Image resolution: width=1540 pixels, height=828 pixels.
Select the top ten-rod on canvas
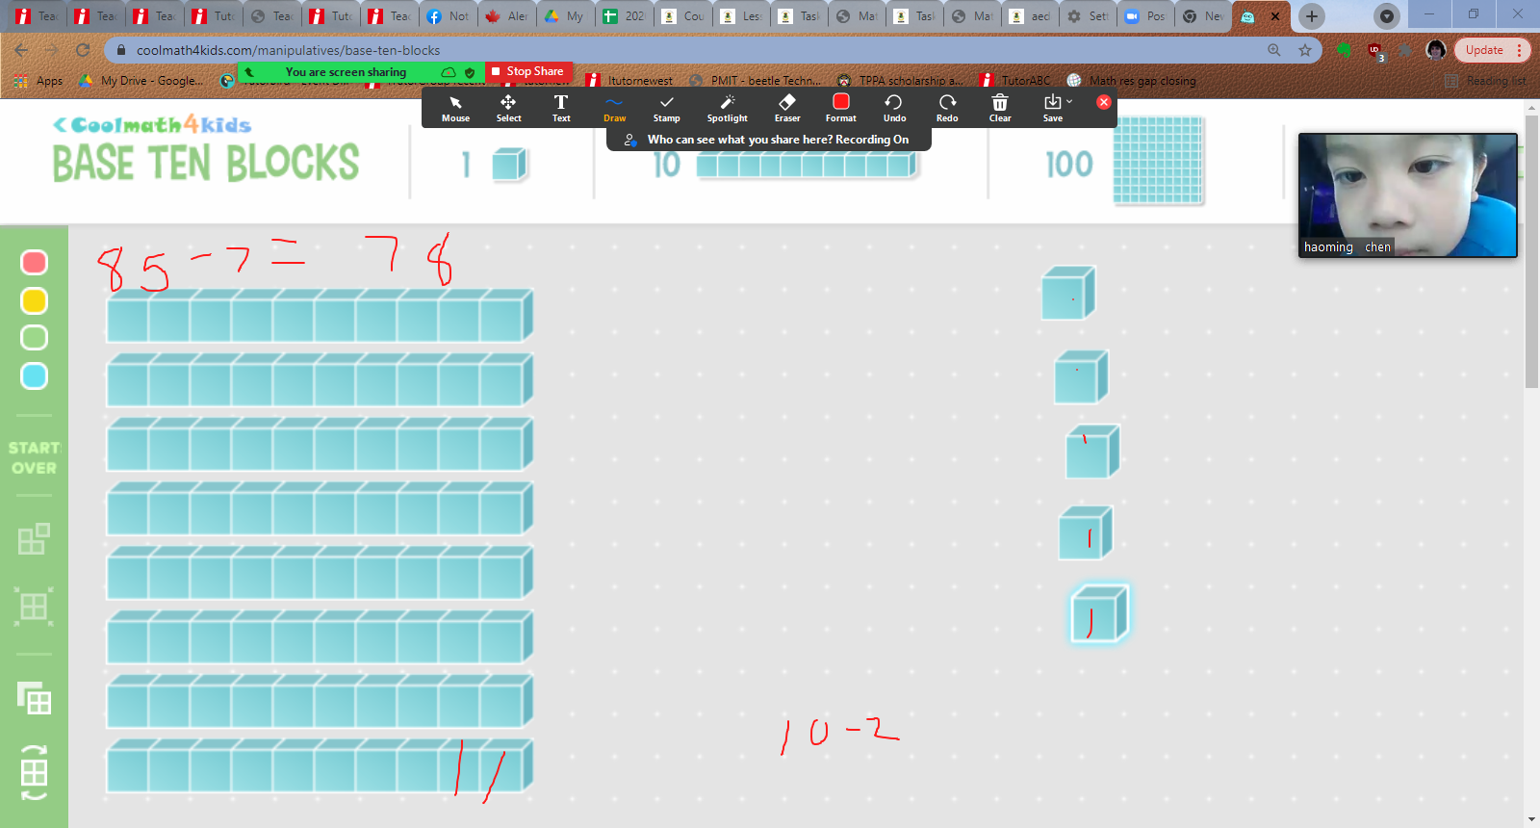[320, 315]
